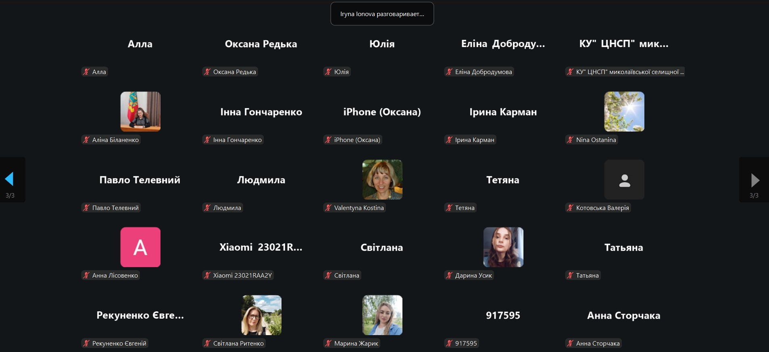
Task: Click the muted mic icon beside 917595
Action: (x=449, y=343)
